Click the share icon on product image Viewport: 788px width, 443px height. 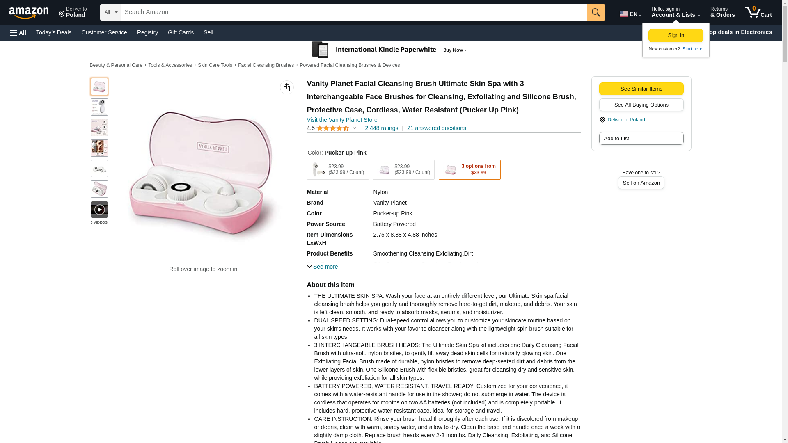coord(287,87)
